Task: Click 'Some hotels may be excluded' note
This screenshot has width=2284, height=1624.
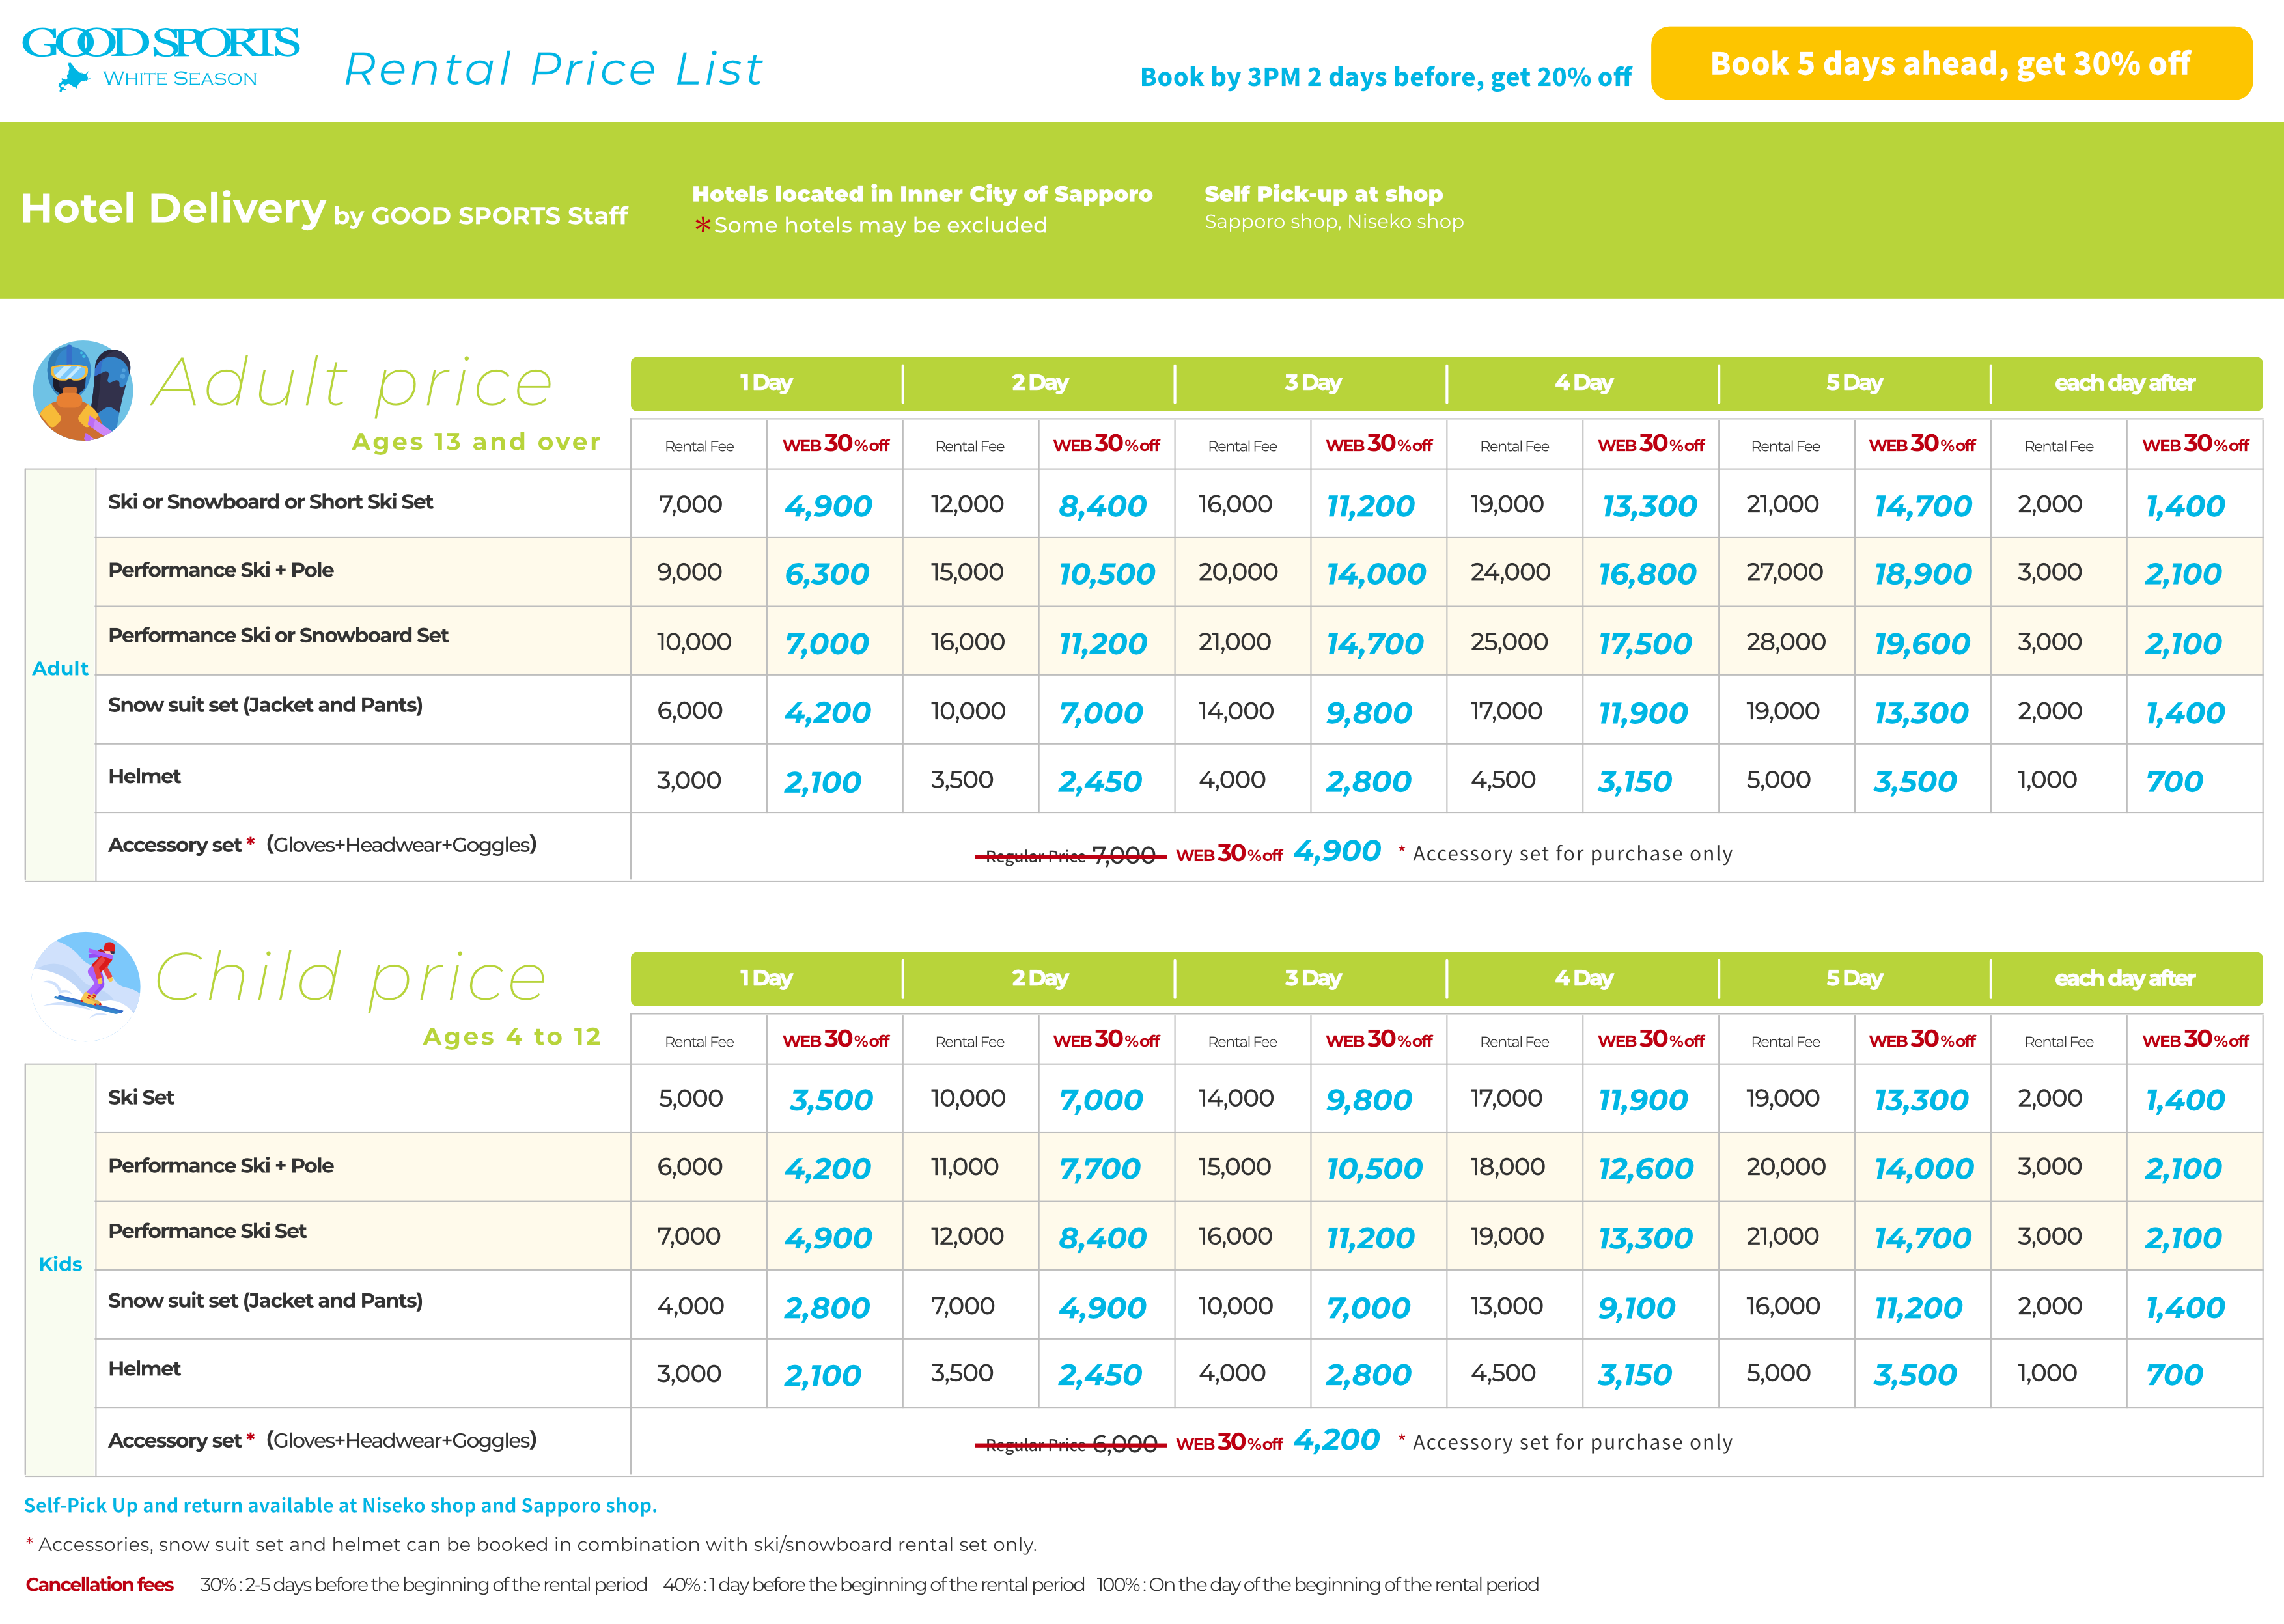Action: 870,225
